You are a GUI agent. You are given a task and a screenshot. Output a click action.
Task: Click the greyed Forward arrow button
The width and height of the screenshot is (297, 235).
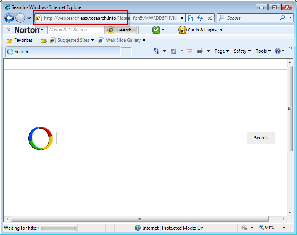pos(20,18)
